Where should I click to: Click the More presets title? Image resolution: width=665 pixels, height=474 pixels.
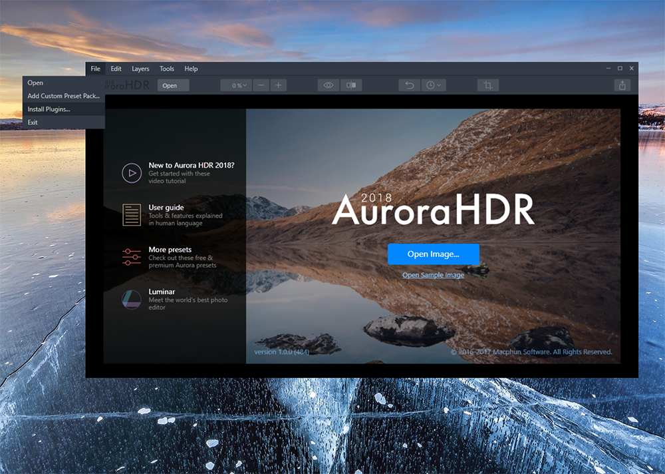pyautogui.click(x=170, y=250)
